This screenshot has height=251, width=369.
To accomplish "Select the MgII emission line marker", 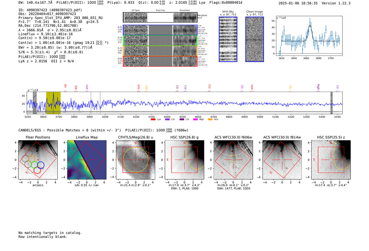I will coord(318,88).
